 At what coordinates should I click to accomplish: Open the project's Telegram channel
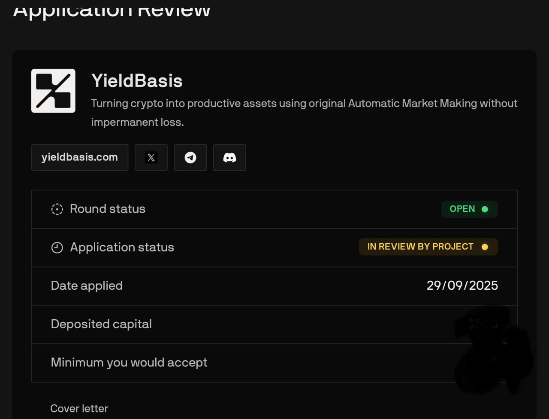190,157
